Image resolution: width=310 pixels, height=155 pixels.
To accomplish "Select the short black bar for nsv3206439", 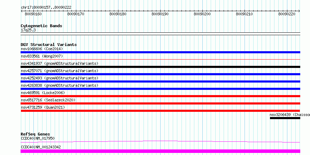I will (x=285, y=118).
